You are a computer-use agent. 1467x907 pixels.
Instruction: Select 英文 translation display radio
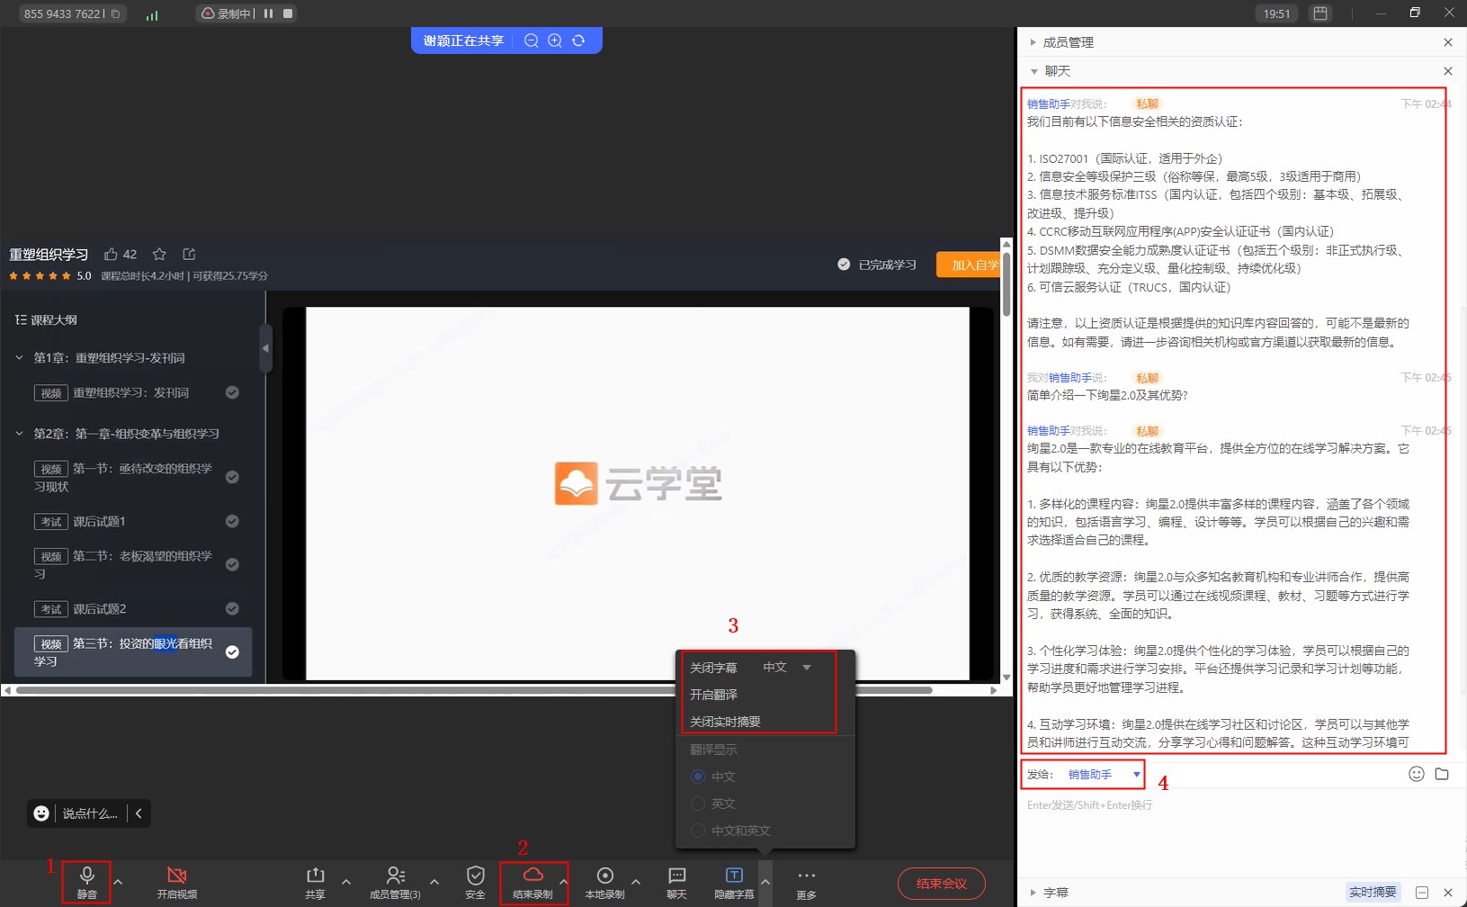(697, 804)
